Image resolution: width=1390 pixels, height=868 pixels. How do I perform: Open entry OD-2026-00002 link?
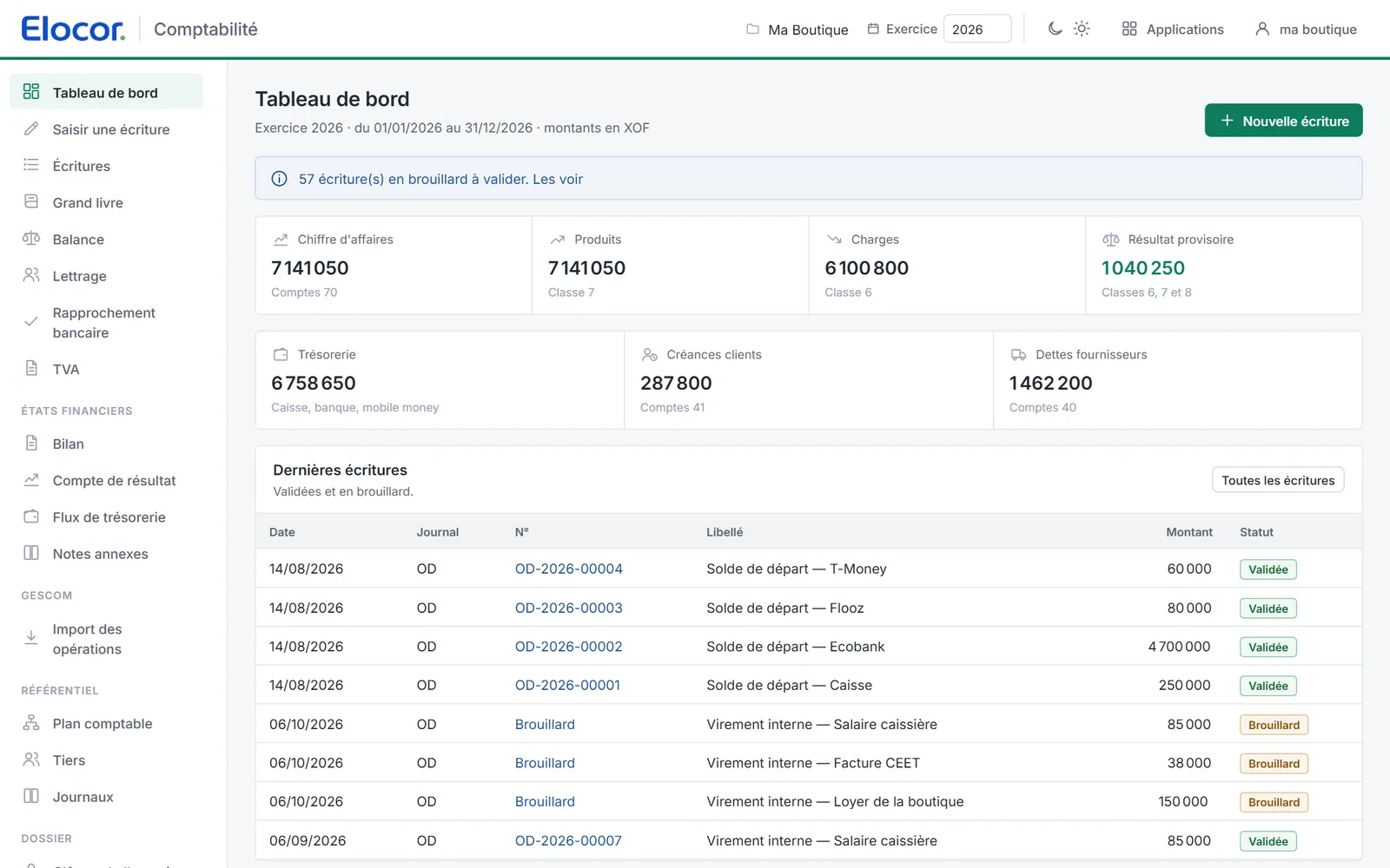(569, 647)
